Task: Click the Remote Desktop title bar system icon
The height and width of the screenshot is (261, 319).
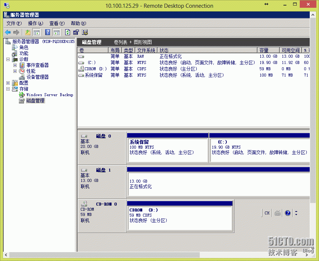Action: pyautogui.click(x=7, y=6)
